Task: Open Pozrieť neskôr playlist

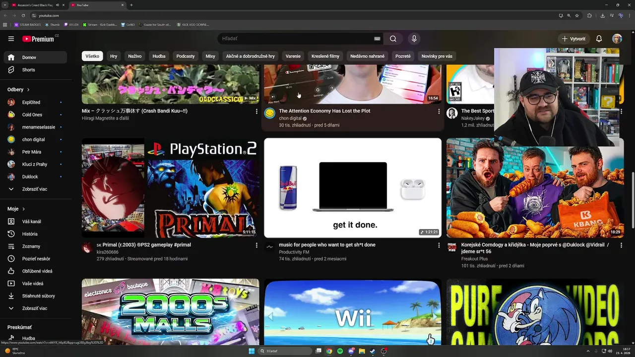Action: pos(35,259)
